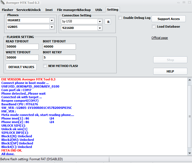
Task: Select the Setting tab
Action: 113,10
